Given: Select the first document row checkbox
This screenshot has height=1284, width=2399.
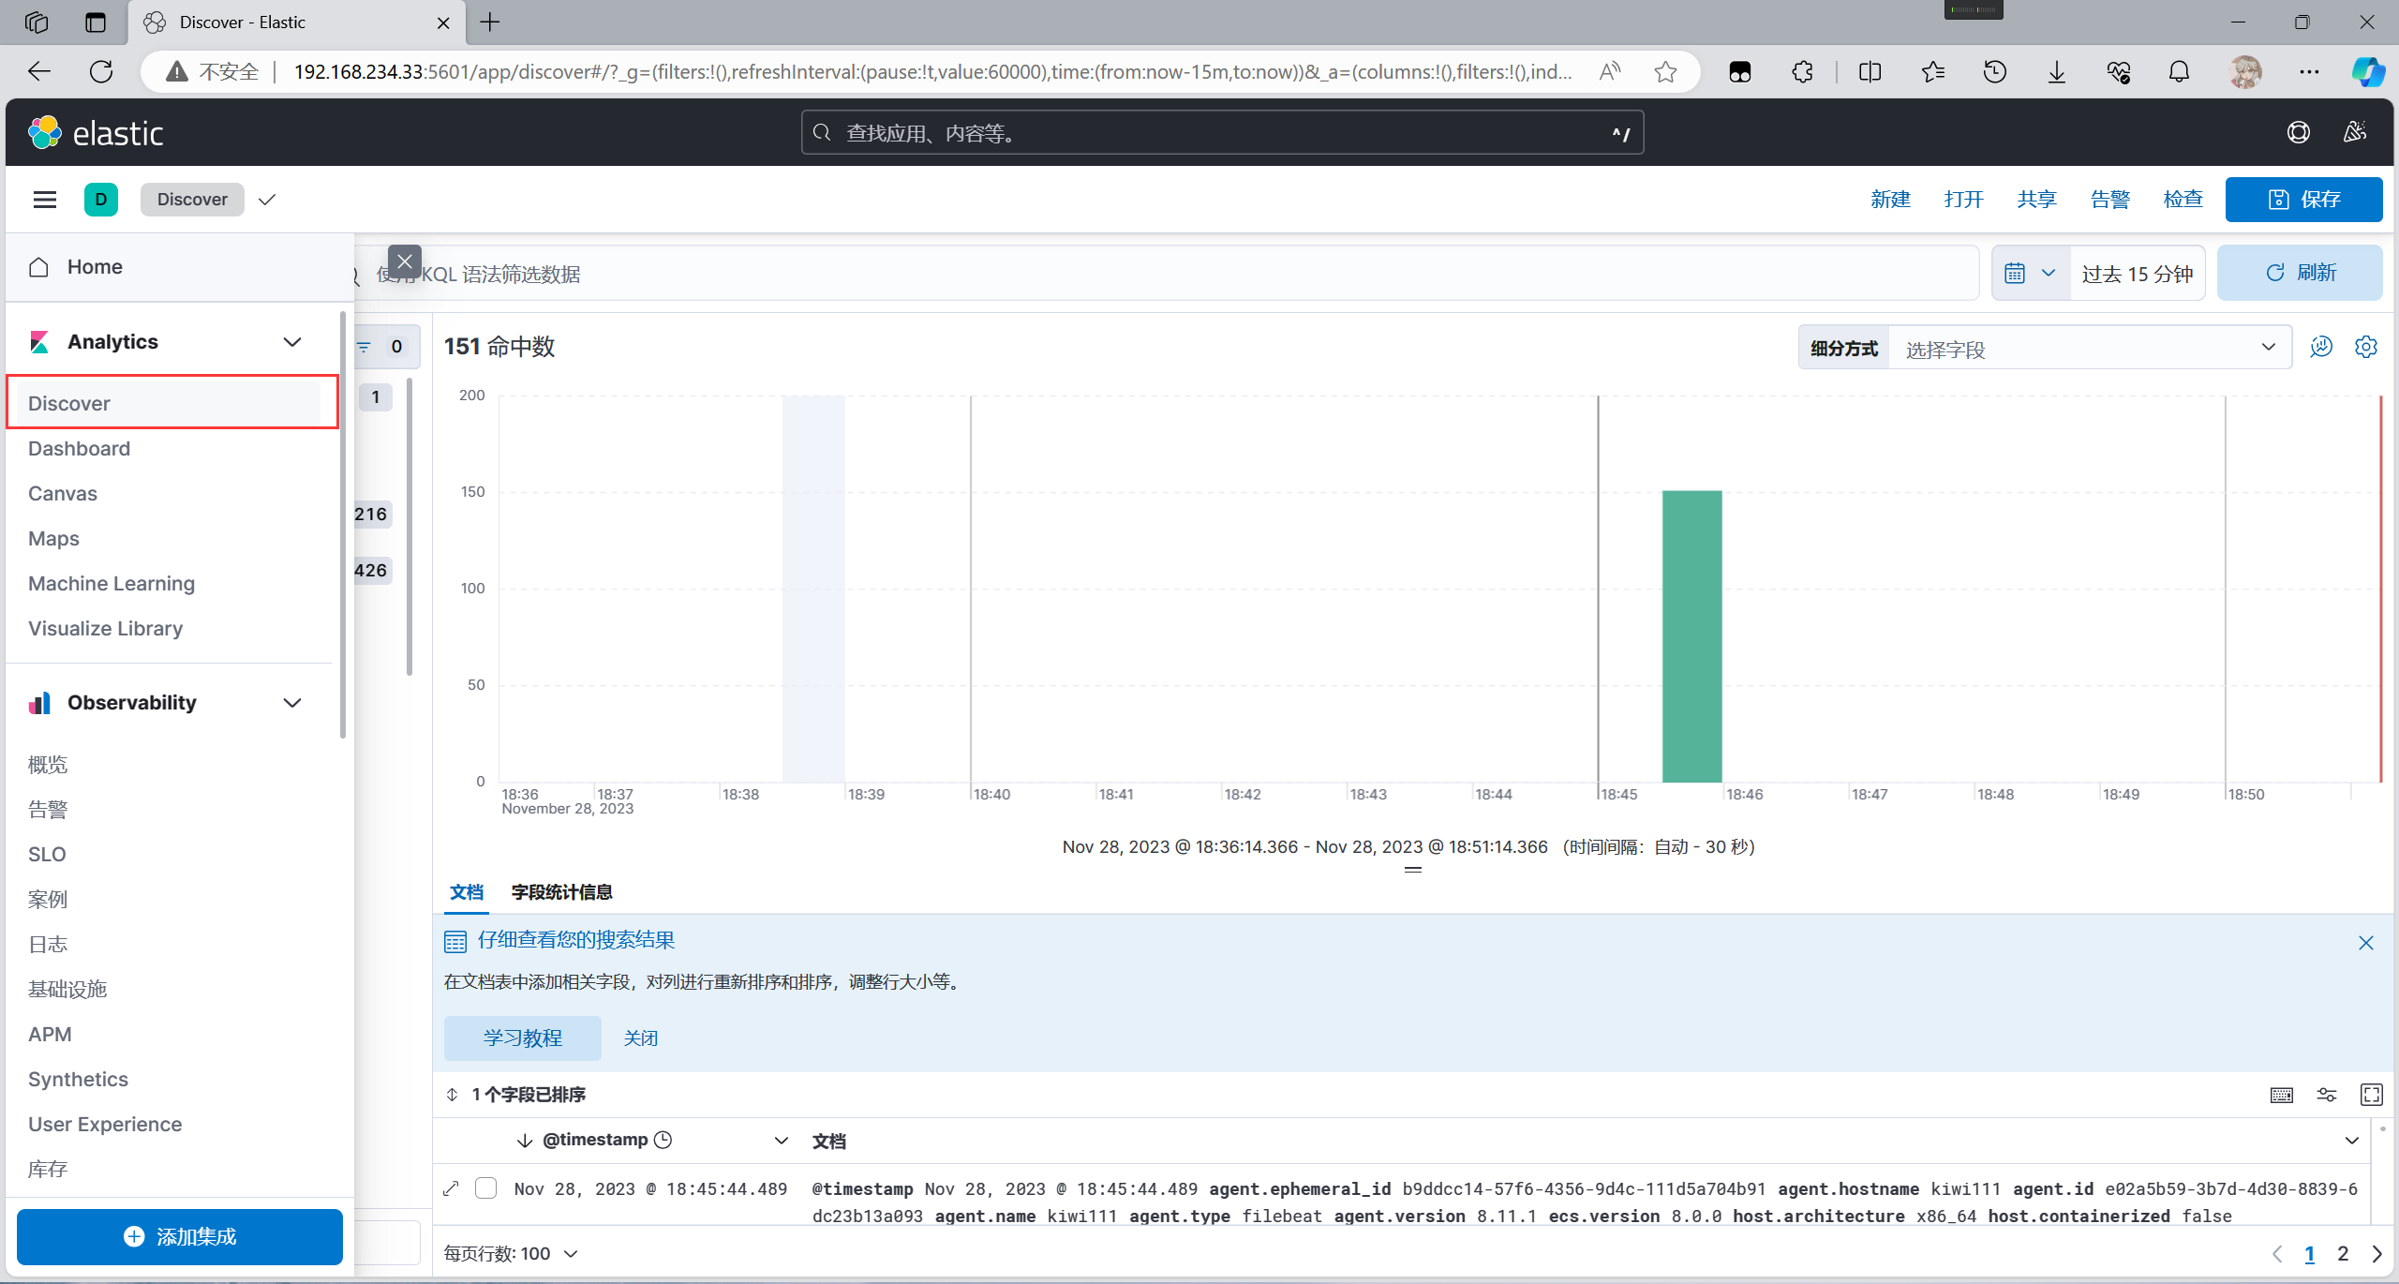Looking at the screenshot, I should pyautogui.click(x=485, y=1188).
